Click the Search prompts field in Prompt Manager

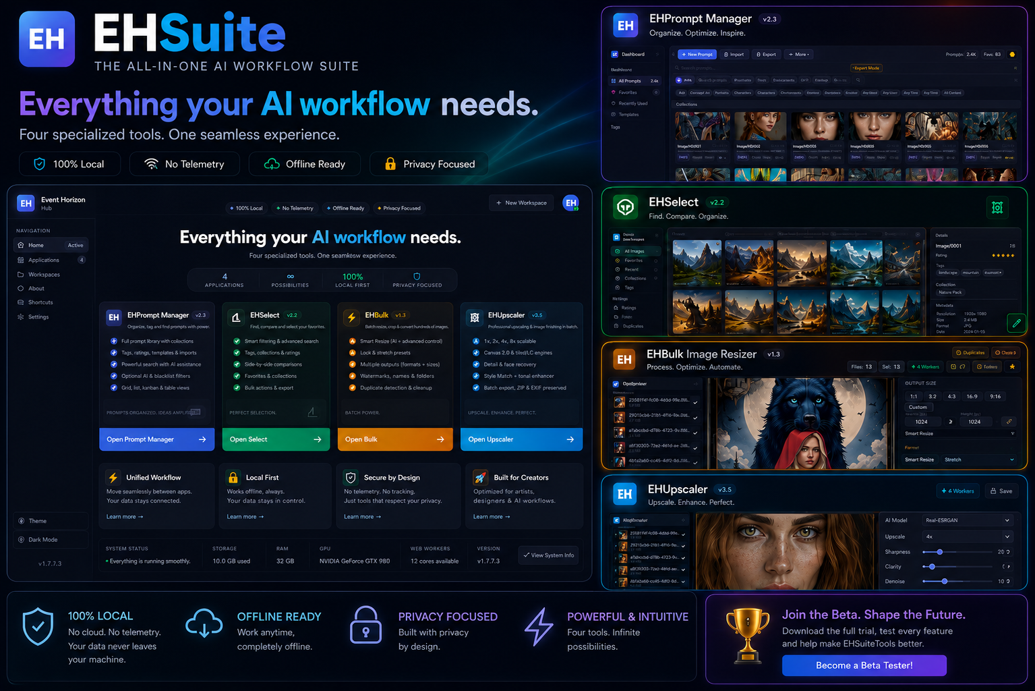[762, 68]
